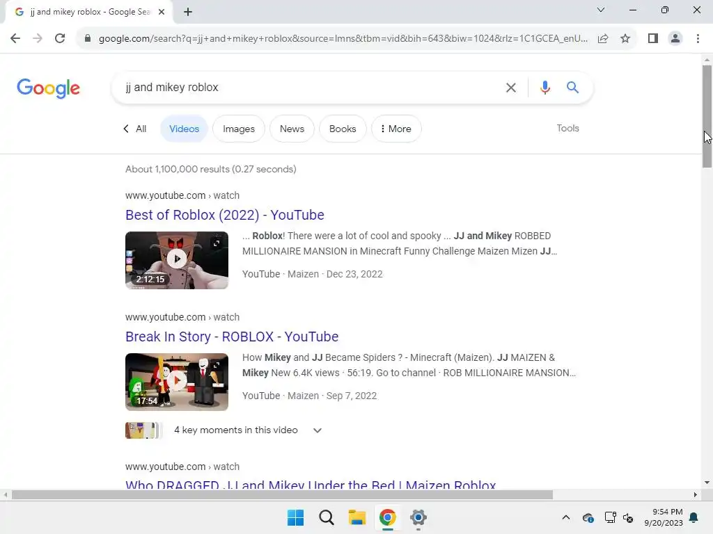The width and height of the screenshot is (713, 534).
Task: Switch to the Images filter
Action: coord(239,129)
